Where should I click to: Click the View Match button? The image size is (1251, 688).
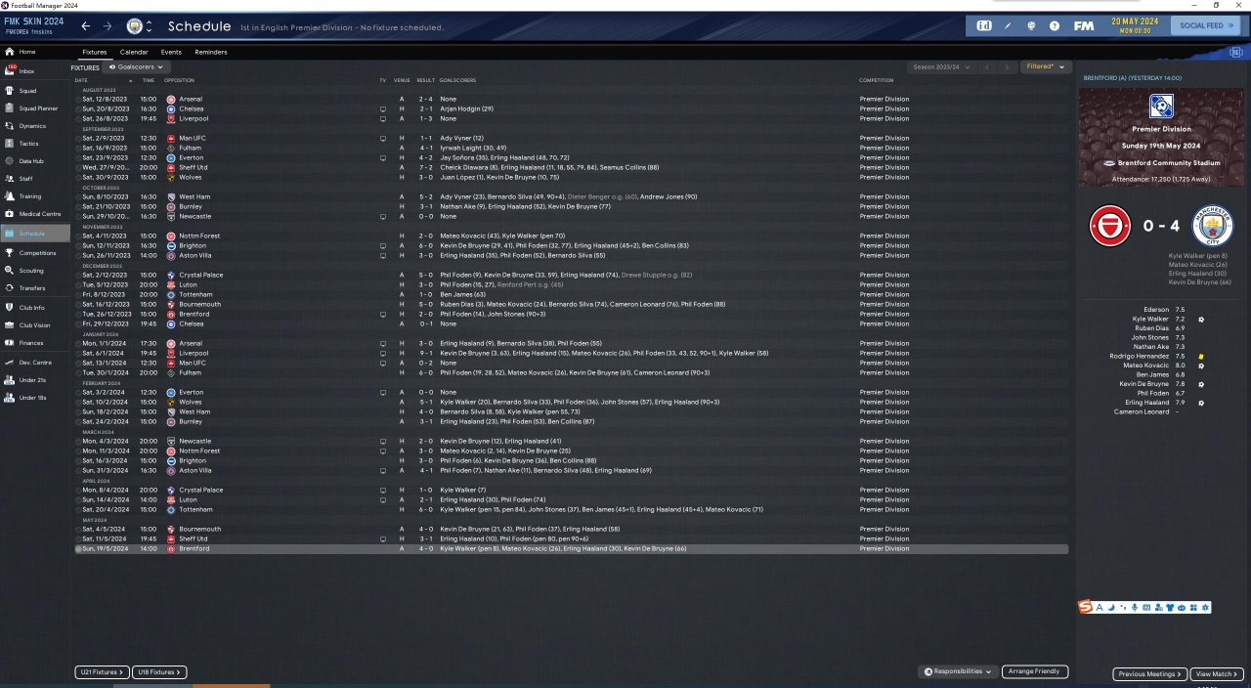coord(1217,674)
